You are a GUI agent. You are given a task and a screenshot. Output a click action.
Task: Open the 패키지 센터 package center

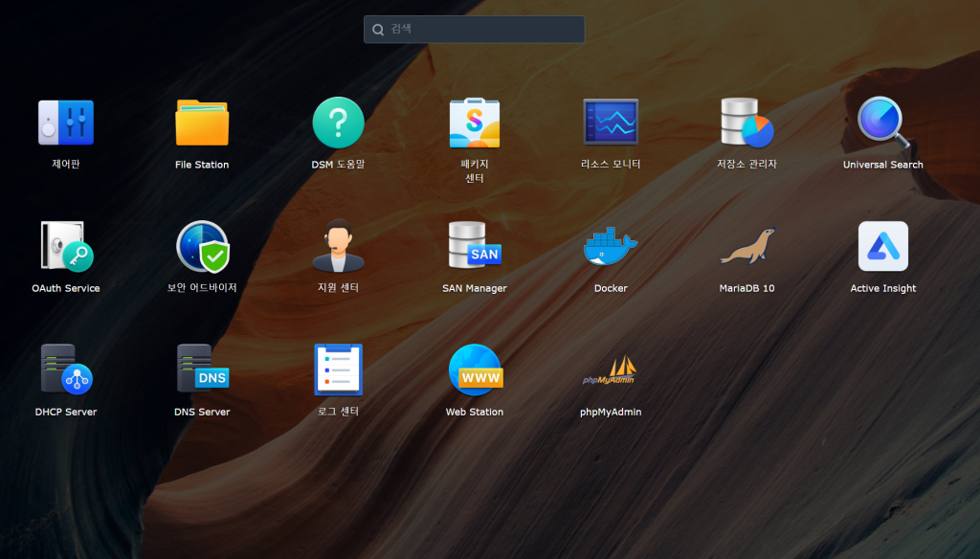[475, 123]
